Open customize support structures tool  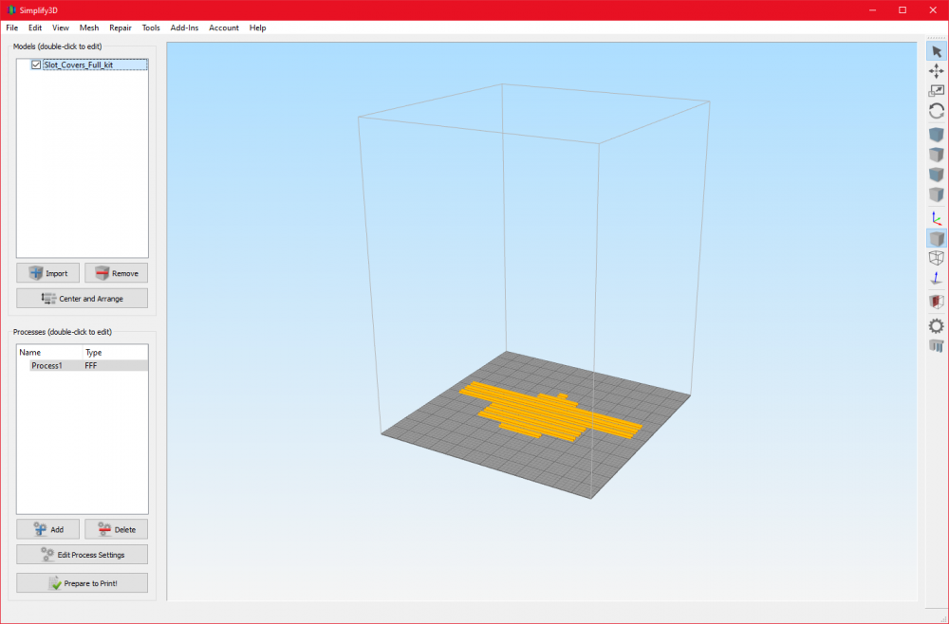click(937, 346)
